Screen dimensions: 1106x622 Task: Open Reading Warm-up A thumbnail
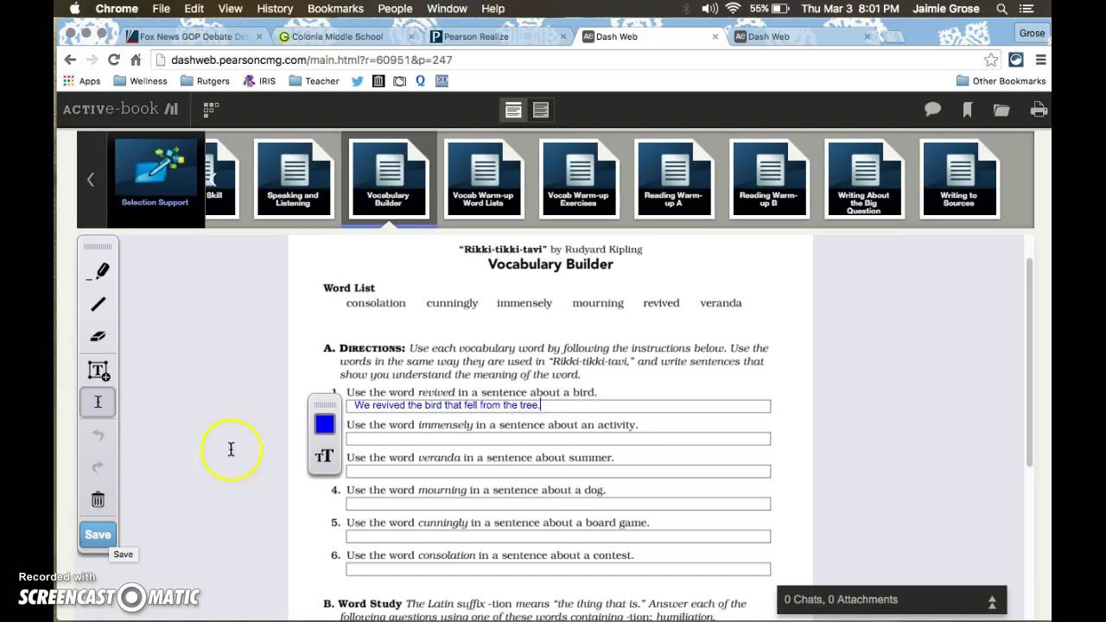(x=673, y=179)
